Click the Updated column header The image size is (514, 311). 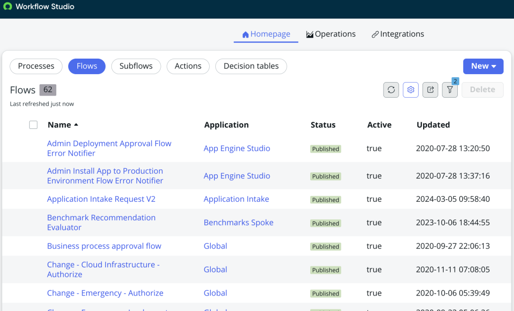click(433, 125)
